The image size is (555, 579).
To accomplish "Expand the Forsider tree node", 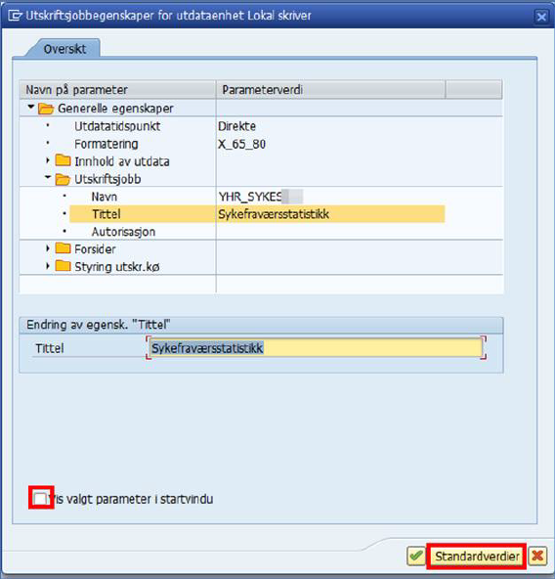I will [x=48, y=248].
